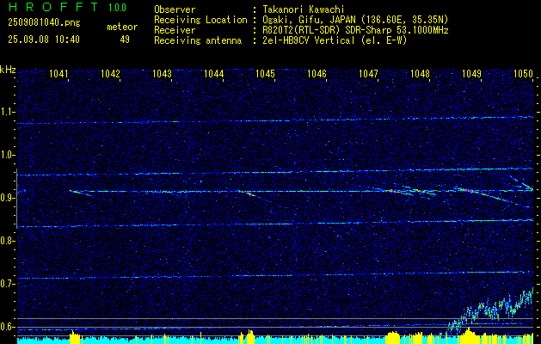
Task: Click the Receiving Location label
Action: [x=200, y=20]
